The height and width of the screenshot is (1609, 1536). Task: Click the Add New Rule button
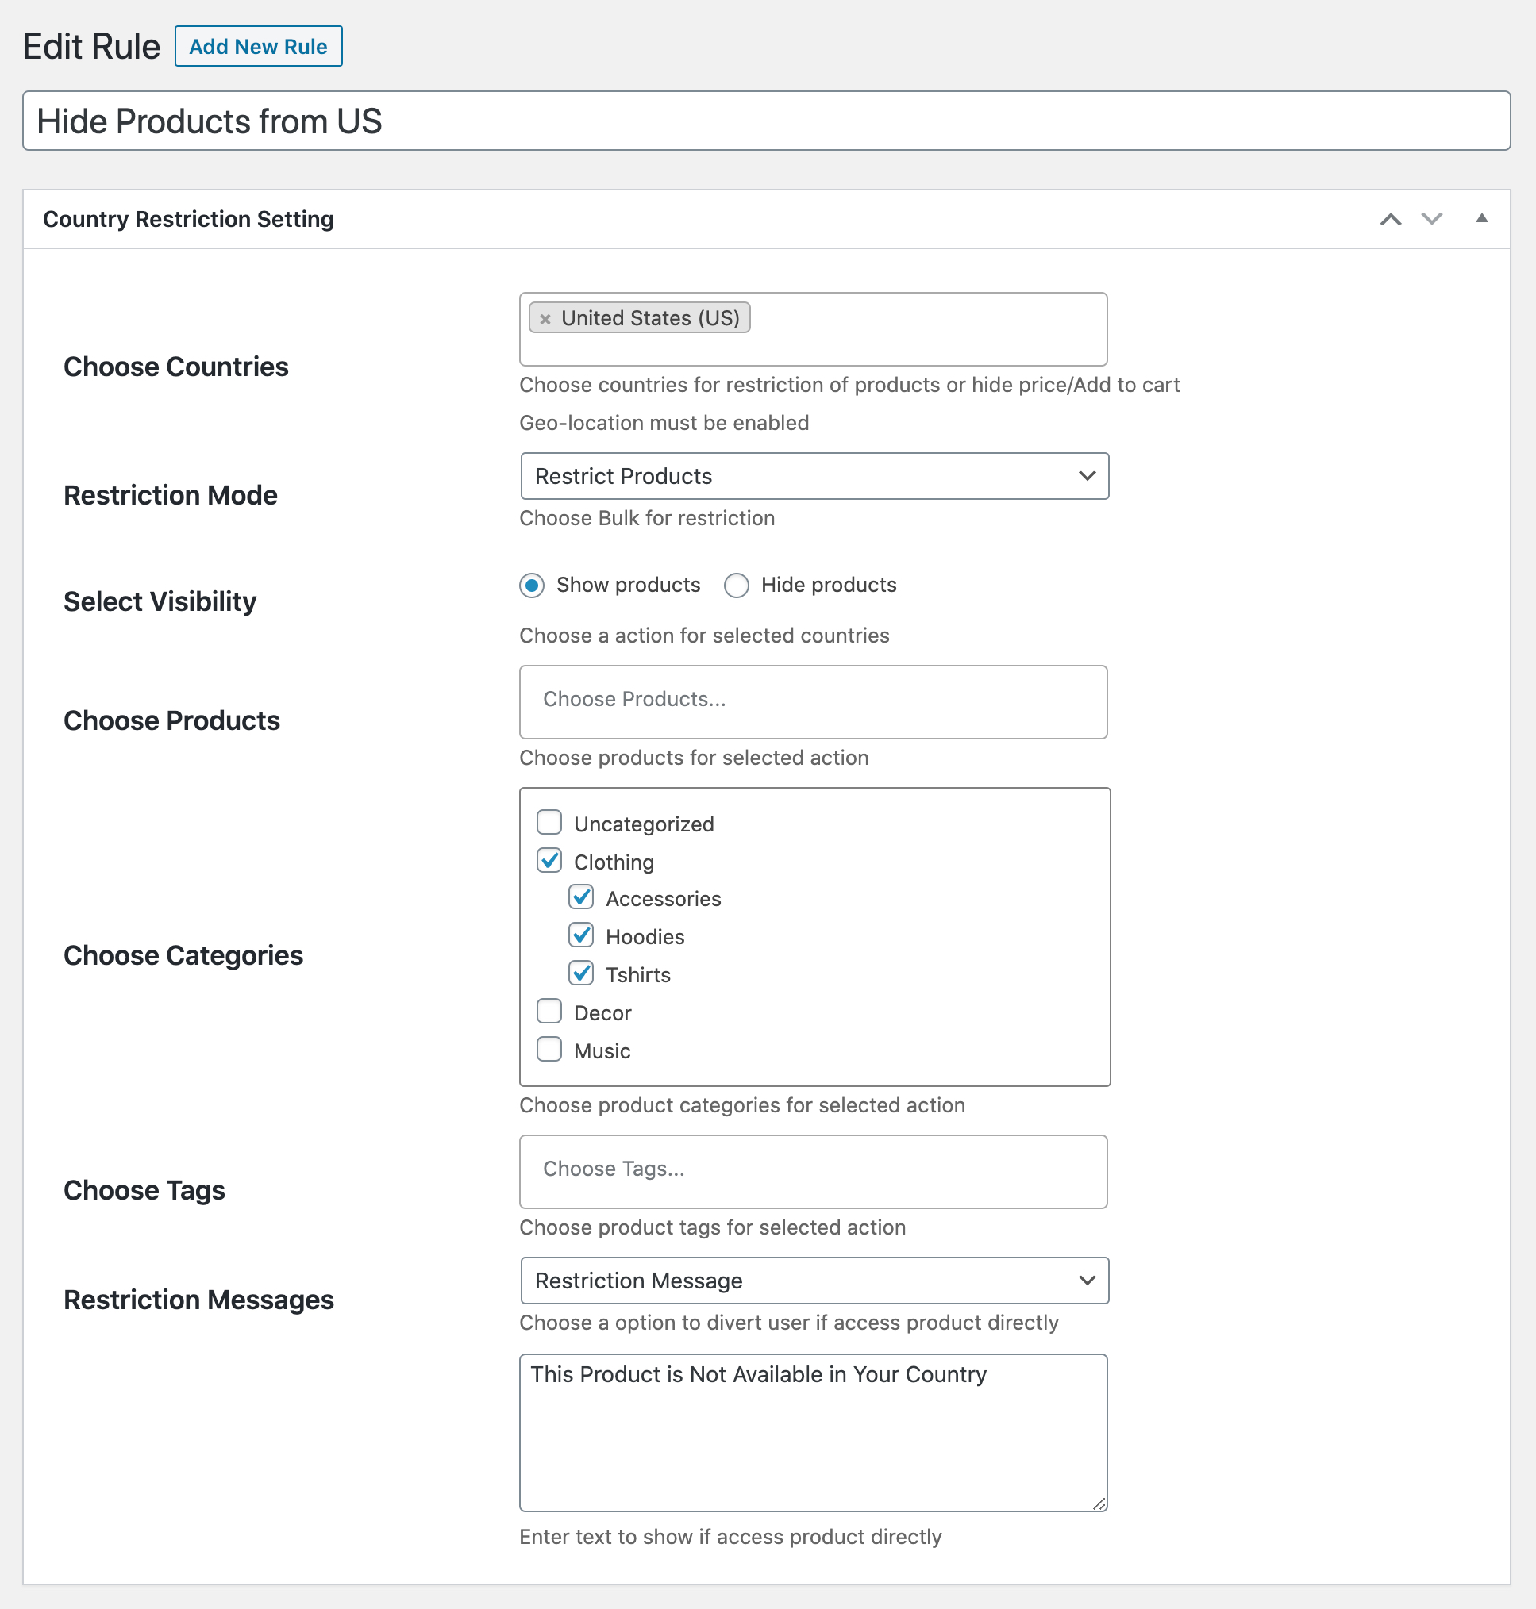click(258, 47)
